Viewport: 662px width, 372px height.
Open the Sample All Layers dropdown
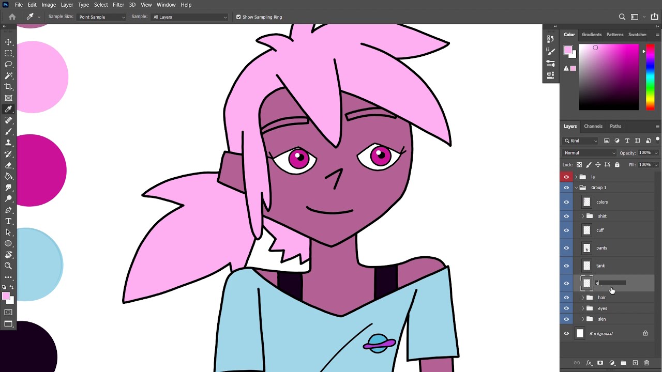click(x=190, y=17)
